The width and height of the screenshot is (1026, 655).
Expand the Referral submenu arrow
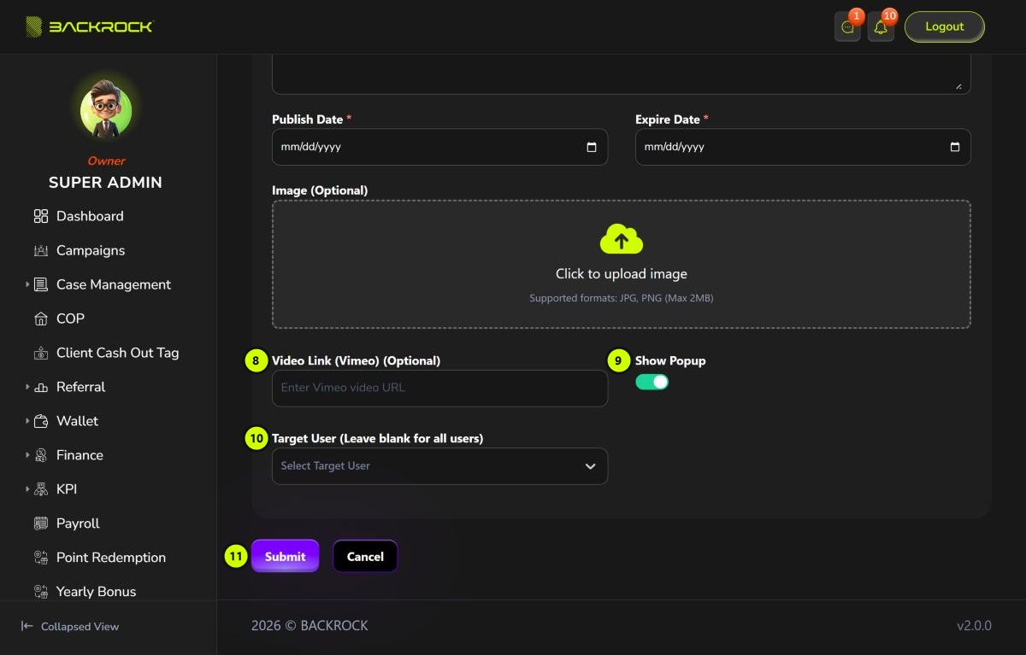(27, 387)
